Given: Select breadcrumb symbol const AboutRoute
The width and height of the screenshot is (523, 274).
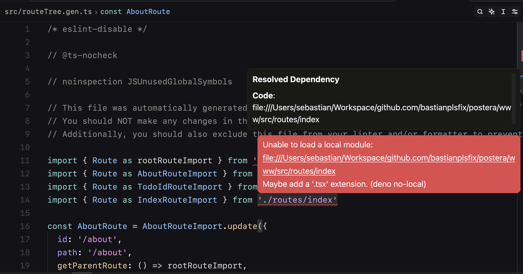Looking at the screenshot, I should pyautogui.click(x=135, y=12).
